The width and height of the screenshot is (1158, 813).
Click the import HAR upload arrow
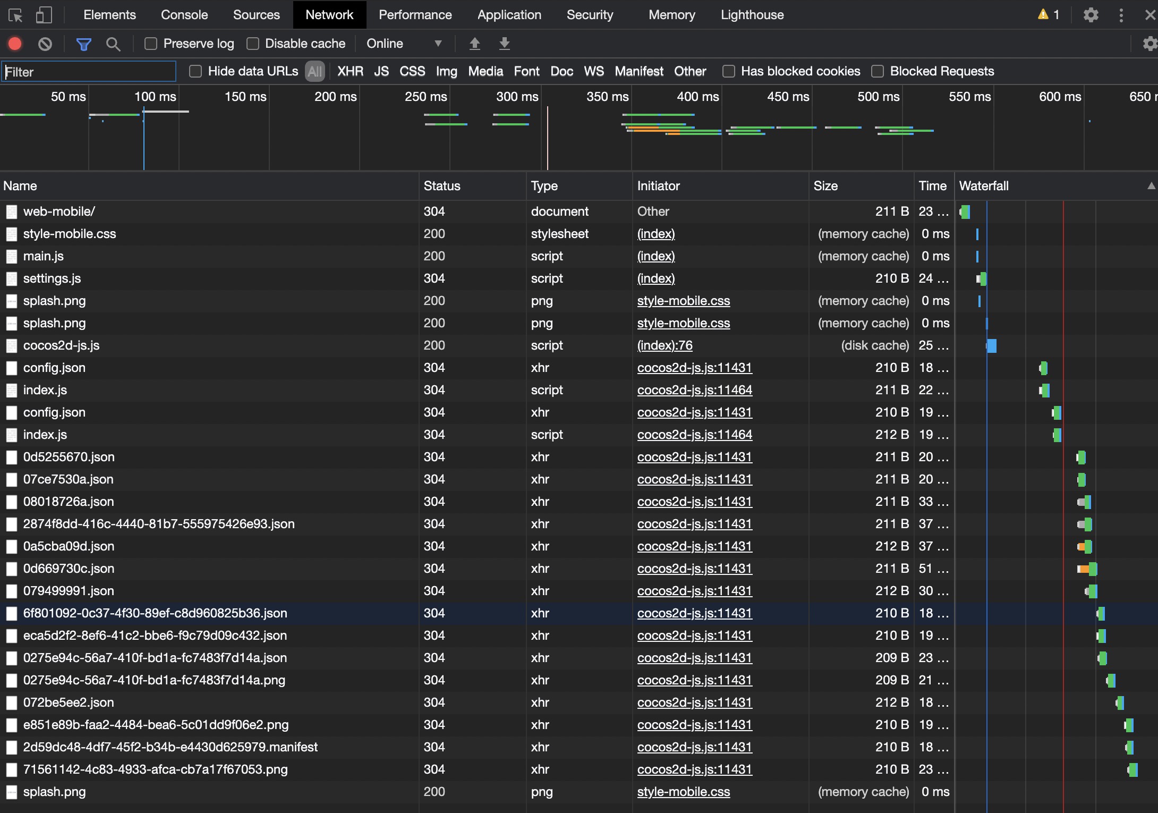point(475,44)
